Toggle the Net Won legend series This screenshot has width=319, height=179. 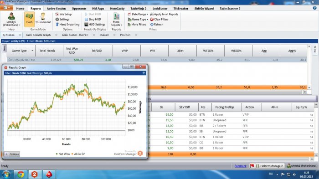pos(63,154)
